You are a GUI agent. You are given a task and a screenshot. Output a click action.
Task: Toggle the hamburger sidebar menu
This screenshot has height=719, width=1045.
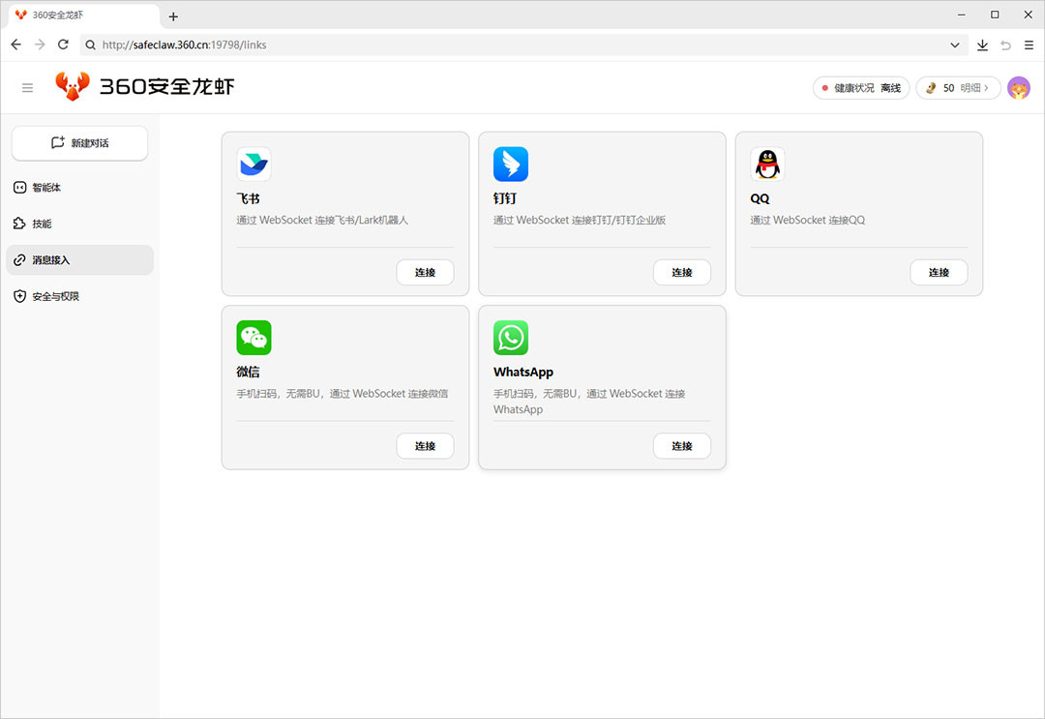pyautogui.click(x=27, y=88)
